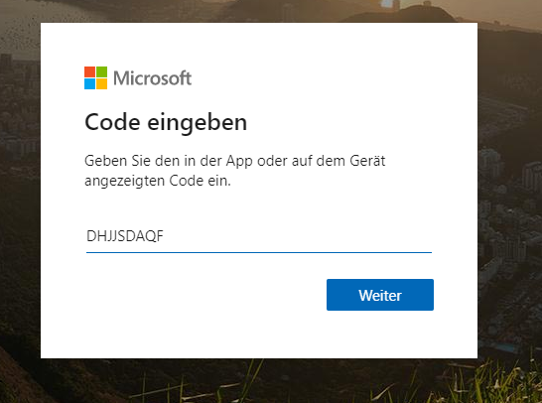
Task: Click the blue Weiter button
Action: click(x=380, y=295)
